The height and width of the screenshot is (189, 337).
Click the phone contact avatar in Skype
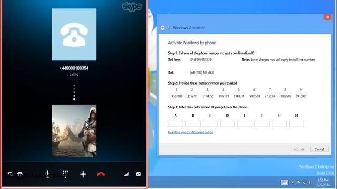(x=74, y=35)
